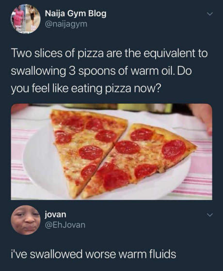Image resolution: width=223 pixels, height=271 pixels.
Task: Open jovan's profile avatar
Action: point(26,220)
